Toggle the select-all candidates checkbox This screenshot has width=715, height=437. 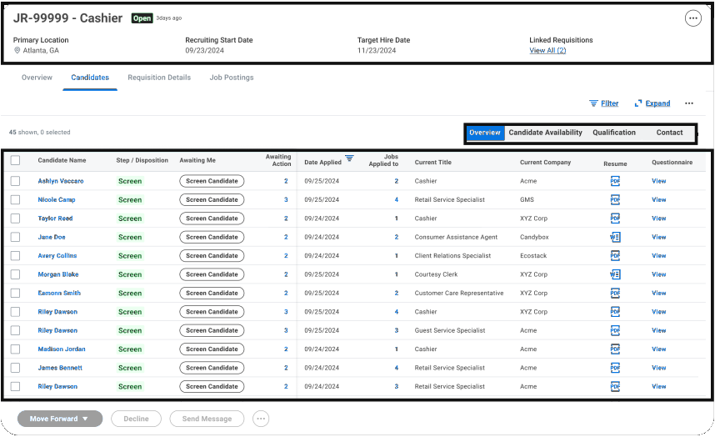(x=16, y=160)
